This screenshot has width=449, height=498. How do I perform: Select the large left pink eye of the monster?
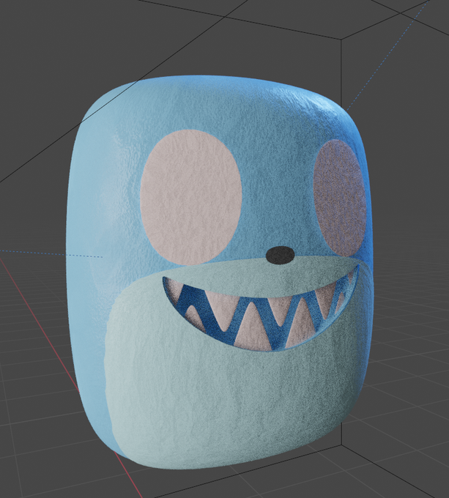[191, 197]
